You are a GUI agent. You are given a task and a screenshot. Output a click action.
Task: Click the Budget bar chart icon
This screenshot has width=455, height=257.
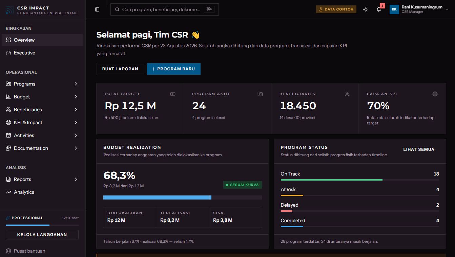(x=8, y=97)
